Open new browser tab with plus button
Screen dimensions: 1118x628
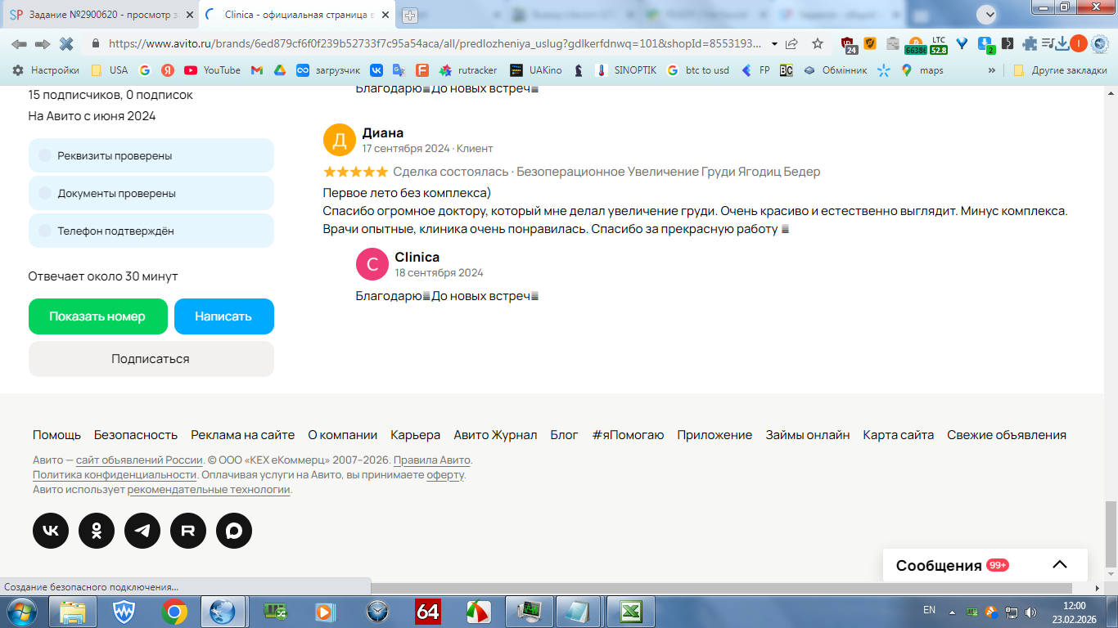coord(410,15)
